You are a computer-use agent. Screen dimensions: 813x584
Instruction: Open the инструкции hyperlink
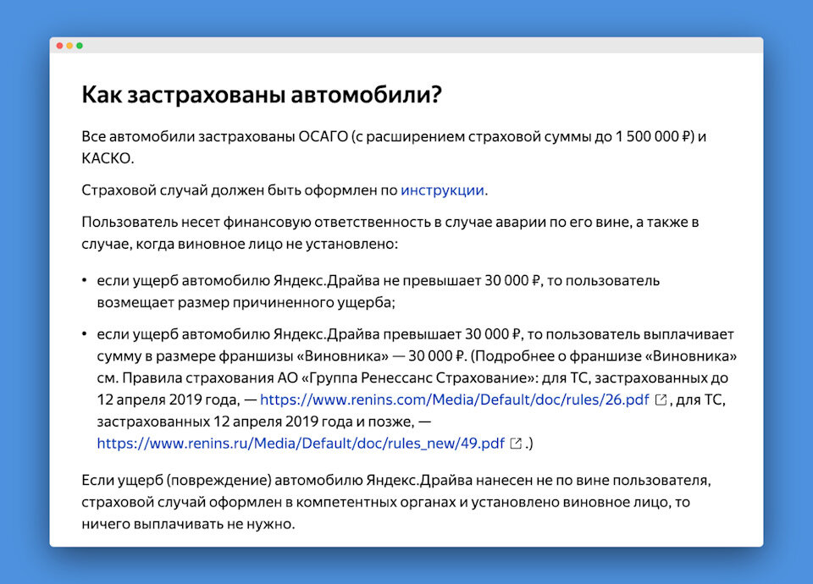point(444,190)
